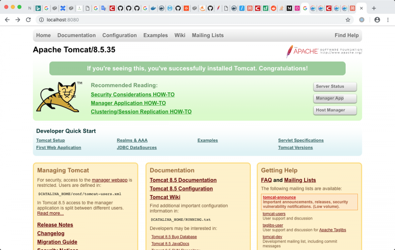
Task: Switch to the Docker whale tab
Action: point(153,8)
